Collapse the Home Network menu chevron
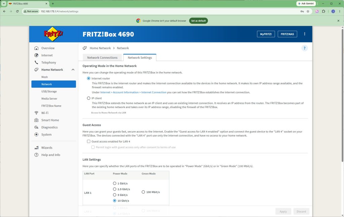344x217 pixels. pos(73,70)
